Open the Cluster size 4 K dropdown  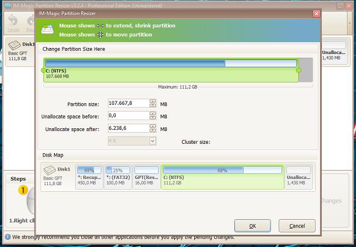tap(153, 141)
